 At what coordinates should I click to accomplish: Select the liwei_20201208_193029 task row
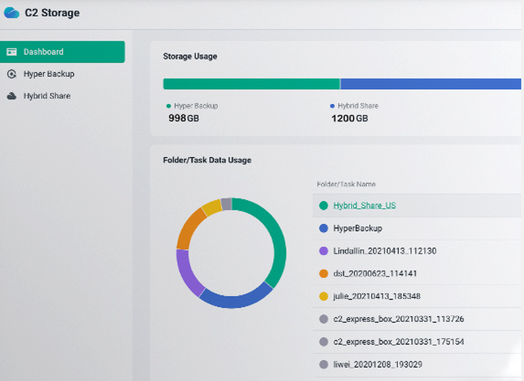click(x=417, y=365)
